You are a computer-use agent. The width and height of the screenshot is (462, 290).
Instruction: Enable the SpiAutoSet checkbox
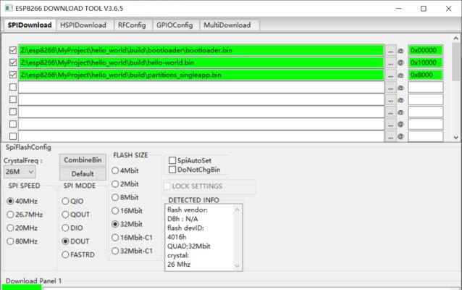pyautogui.click(x=172, y=160)
